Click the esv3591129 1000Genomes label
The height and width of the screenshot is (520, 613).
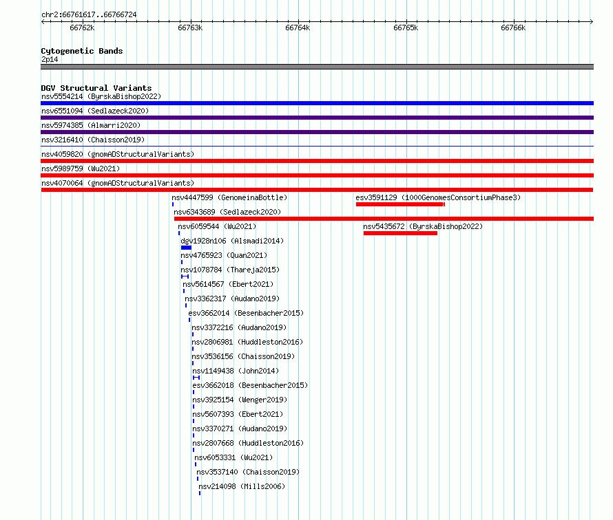(438, 197)
